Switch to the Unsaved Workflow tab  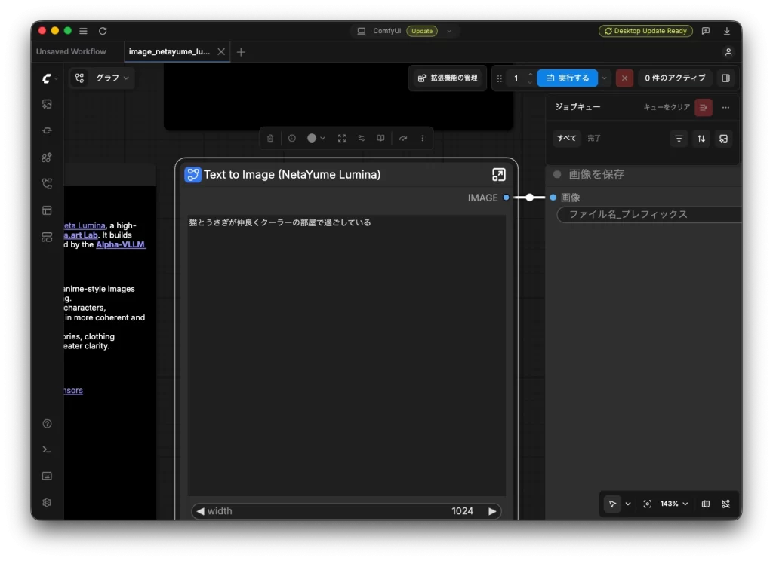click(x=71, y=52)
